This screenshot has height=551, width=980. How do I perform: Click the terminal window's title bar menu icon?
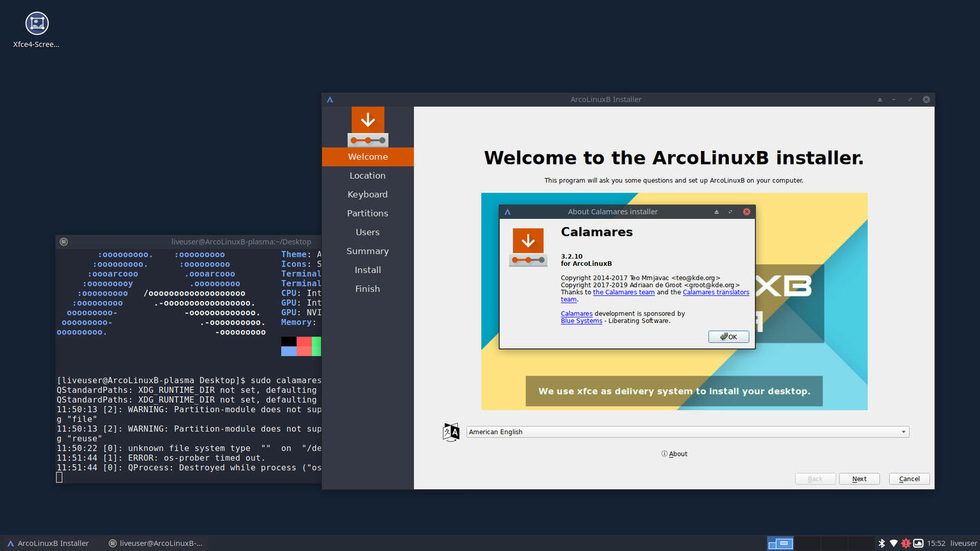[x=63, y=241]
